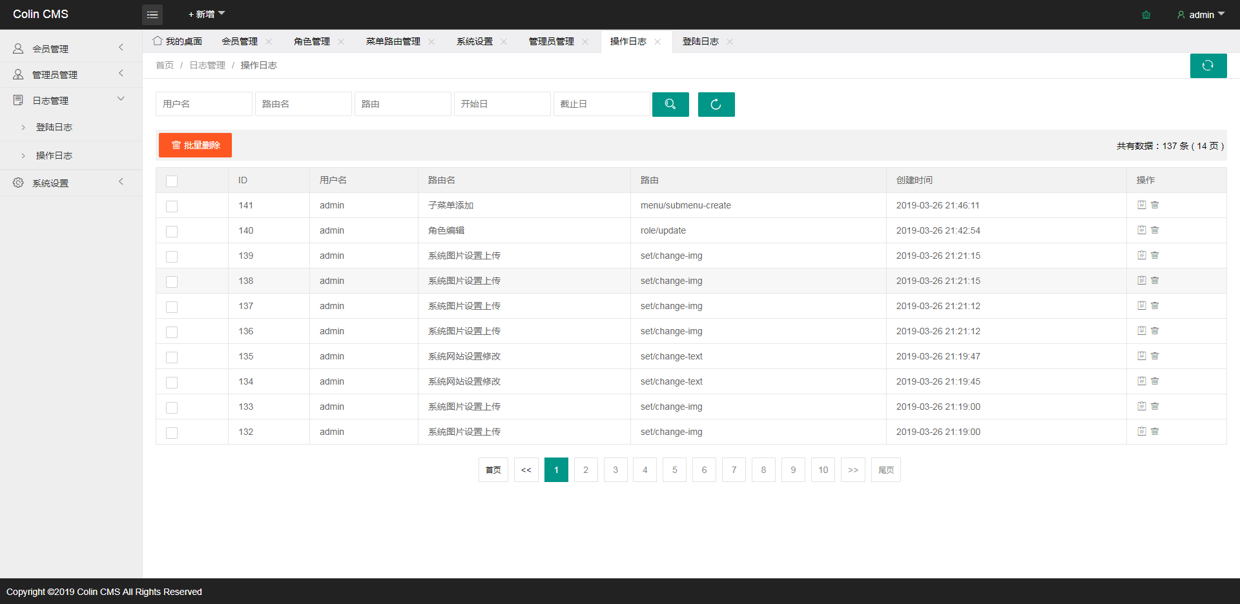Image resolution: width=1240 pixels, height=604 pixels.
Task: Delete log row ID 139
Action: point(1155,256)
